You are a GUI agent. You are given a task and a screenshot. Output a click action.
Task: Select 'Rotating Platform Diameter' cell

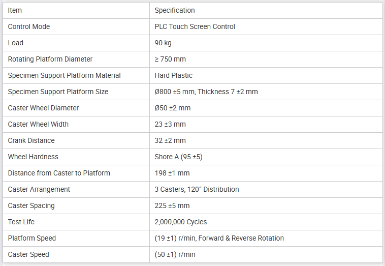click(x=76, y=59)
